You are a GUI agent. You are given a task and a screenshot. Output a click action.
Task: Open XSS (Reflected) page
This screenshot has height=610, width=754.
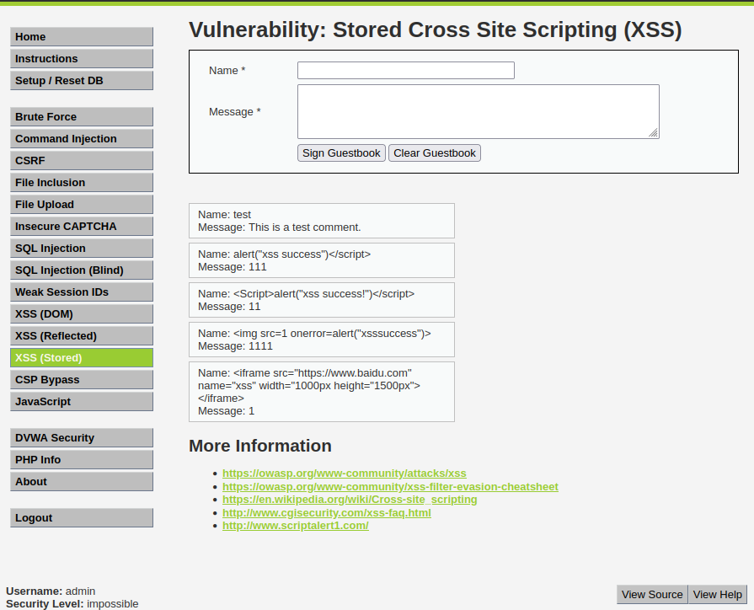click(82, 336)
